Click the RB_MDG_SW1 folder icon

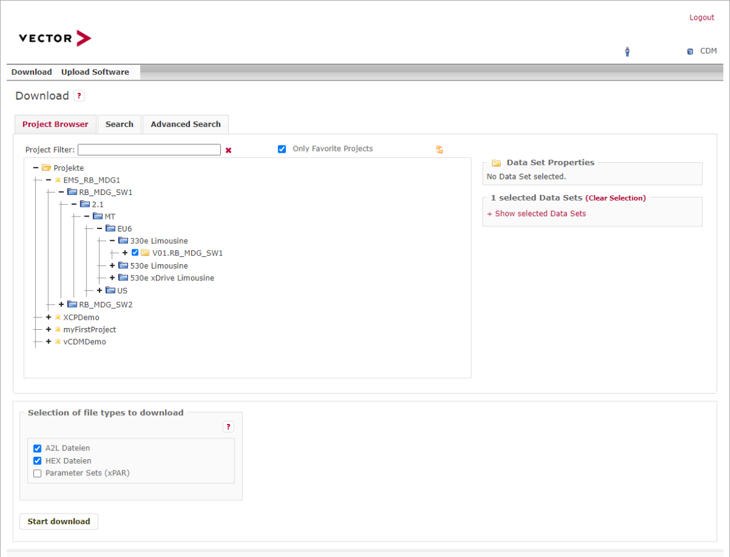click(72, 192)
